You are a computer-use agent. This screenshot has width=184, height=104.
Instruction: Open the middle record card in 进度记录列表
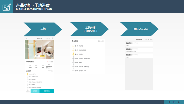139,50
